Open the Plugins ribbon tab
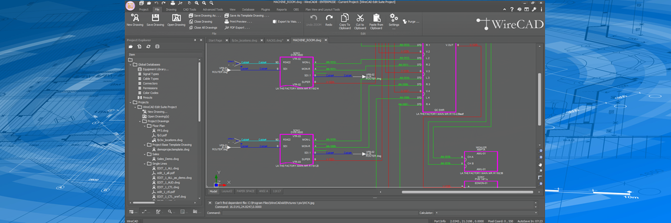This screenshot has width=671, height=223. 265,9
